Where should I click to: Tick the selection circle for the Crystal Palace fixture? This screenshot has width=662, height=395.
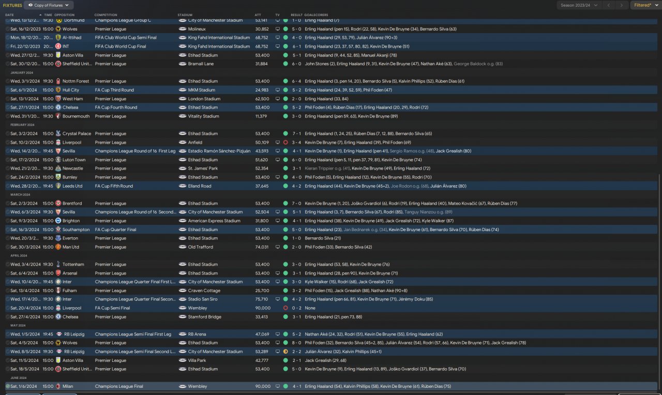[7, 133]
